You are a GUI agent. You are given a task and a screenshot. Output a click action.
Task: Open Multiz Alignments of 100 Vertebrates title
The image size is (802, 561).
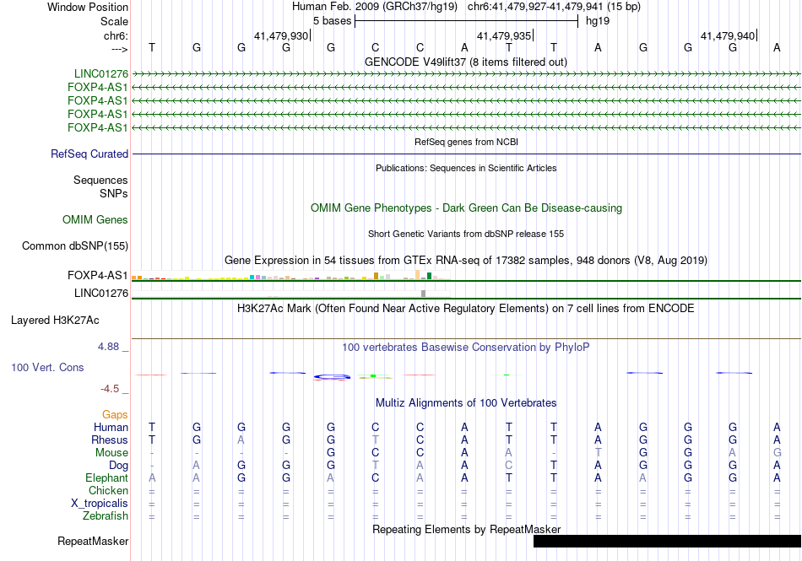(466, 403)
